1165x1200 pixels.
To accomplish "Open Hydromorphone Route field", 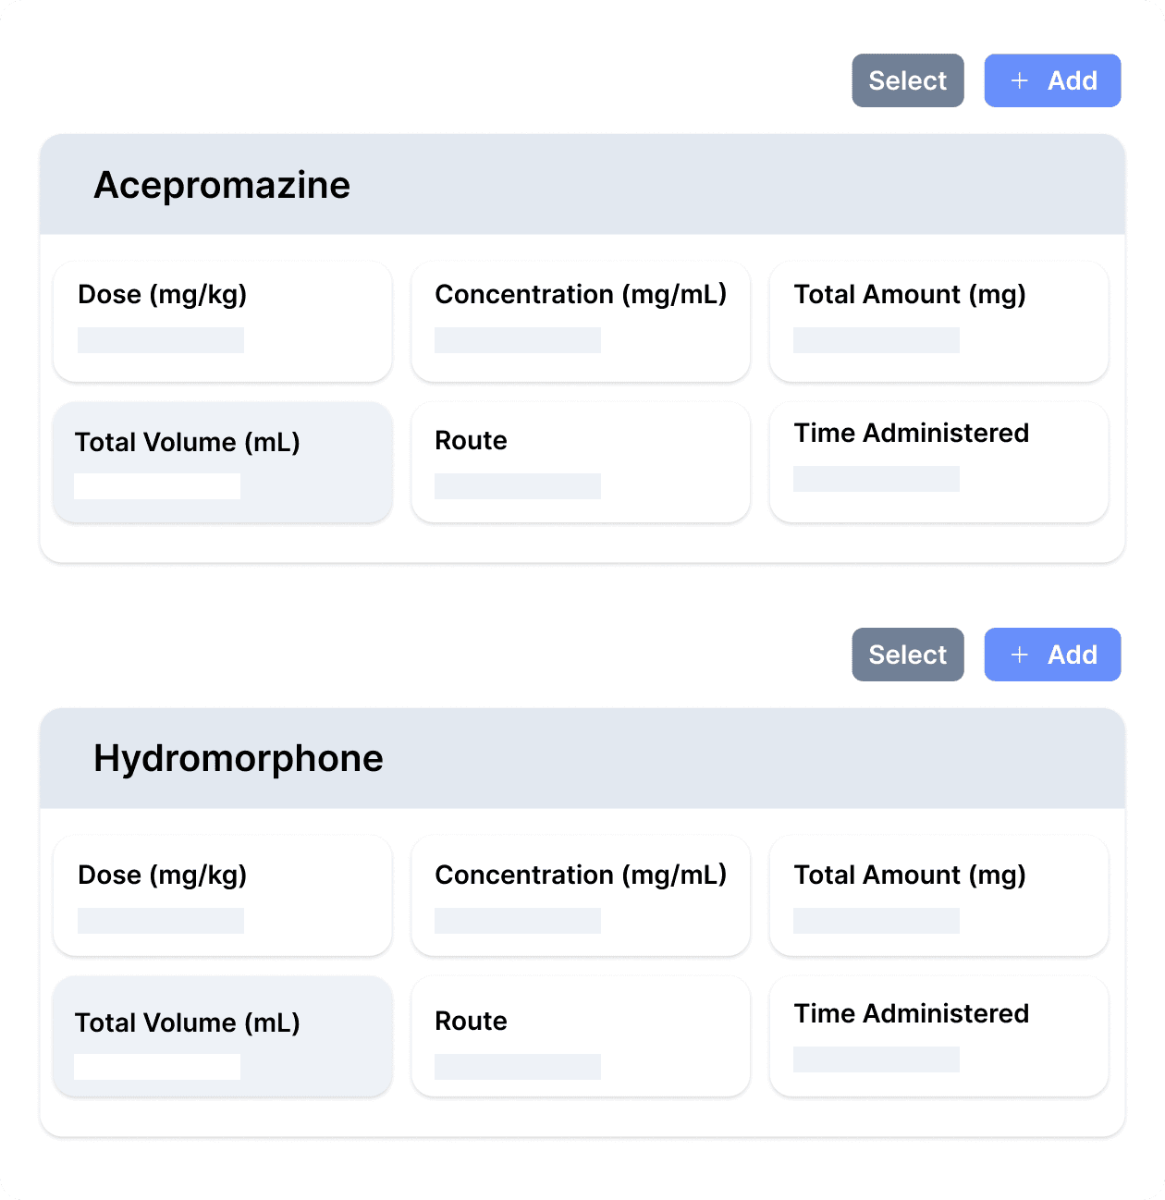I will (x=518, y=1067).
